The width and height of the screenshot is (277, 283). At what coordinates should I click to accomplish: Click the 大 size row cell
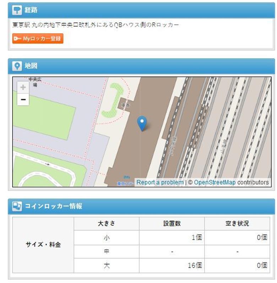coord(106,265)
